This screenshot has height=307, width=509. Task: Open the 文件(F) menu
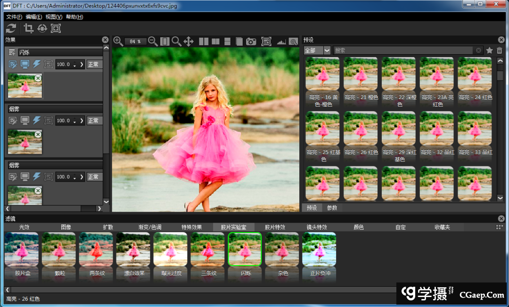click(14, 17)
